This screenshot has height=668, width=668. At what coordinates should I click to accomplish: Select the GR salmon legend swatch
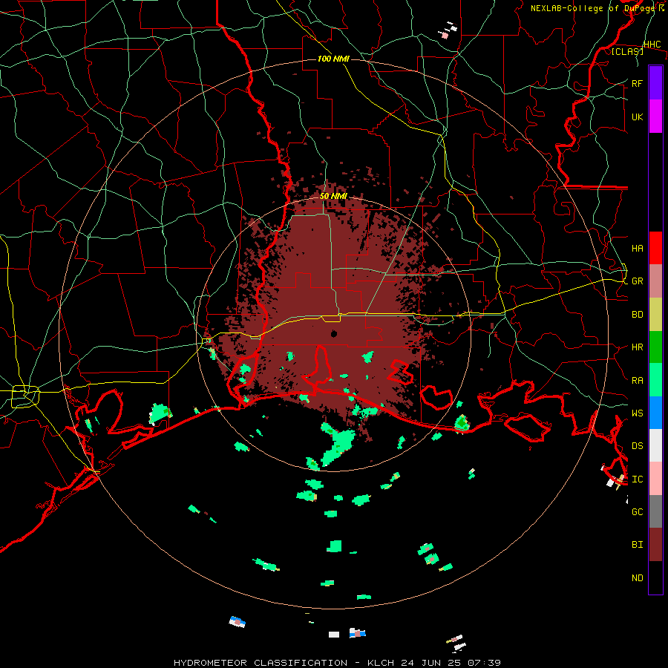[x=655, y=281]
